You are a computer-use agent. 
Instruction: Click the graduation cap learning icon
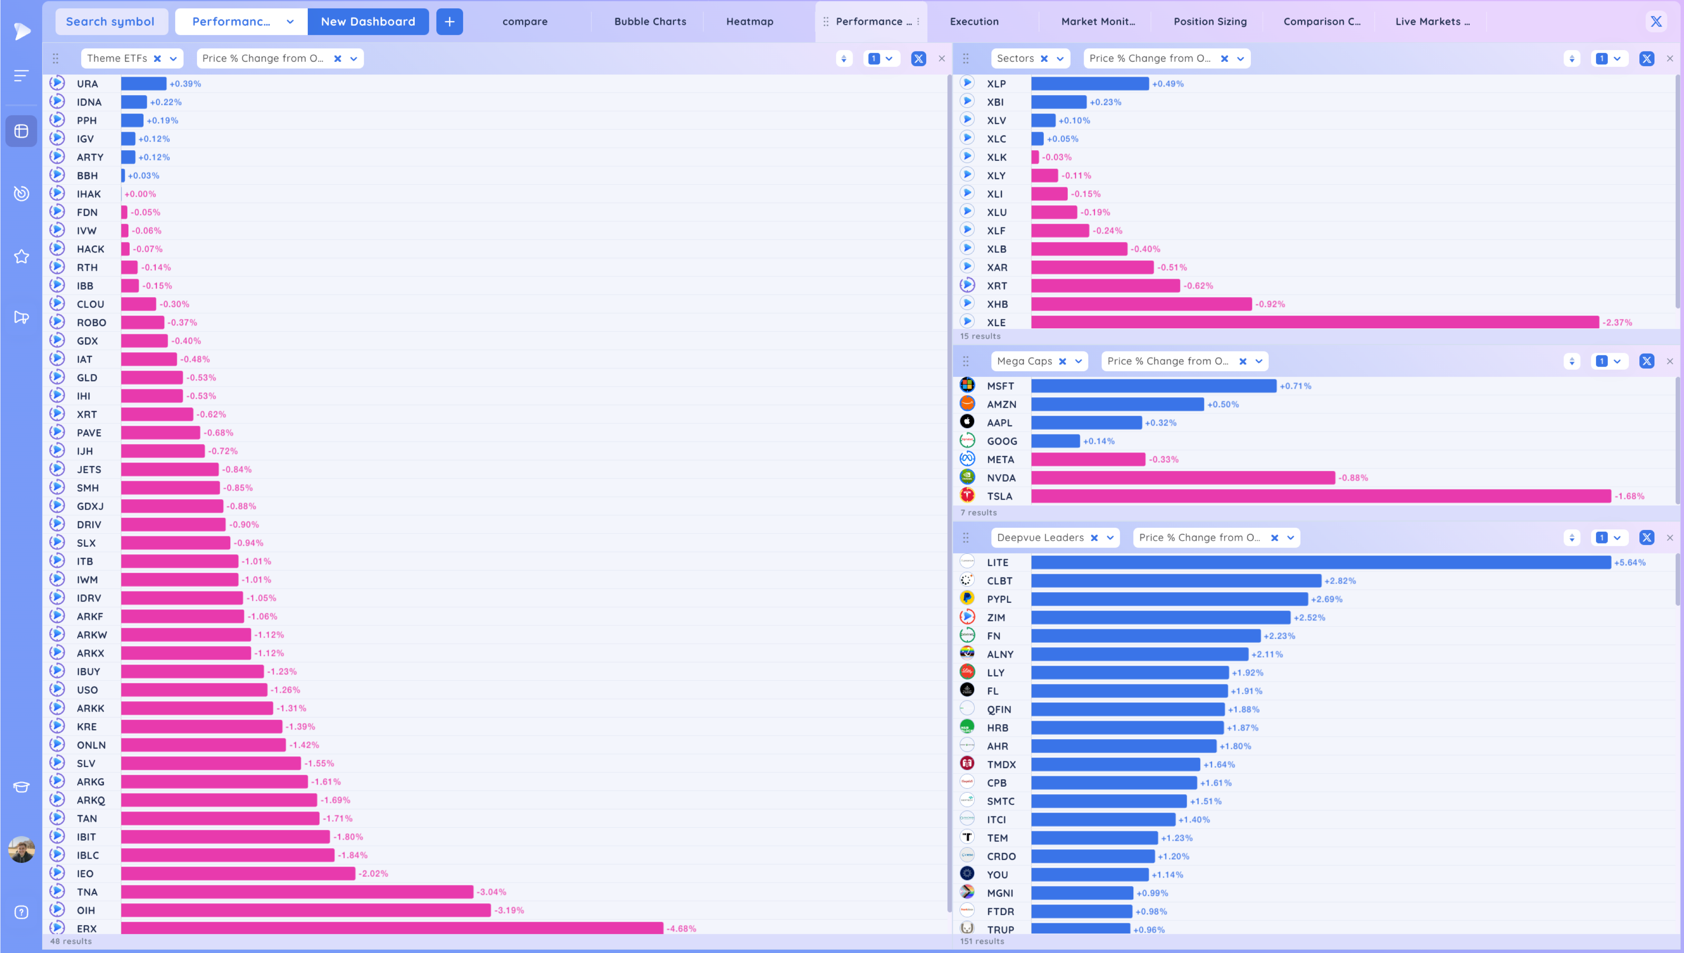(21, 787)
